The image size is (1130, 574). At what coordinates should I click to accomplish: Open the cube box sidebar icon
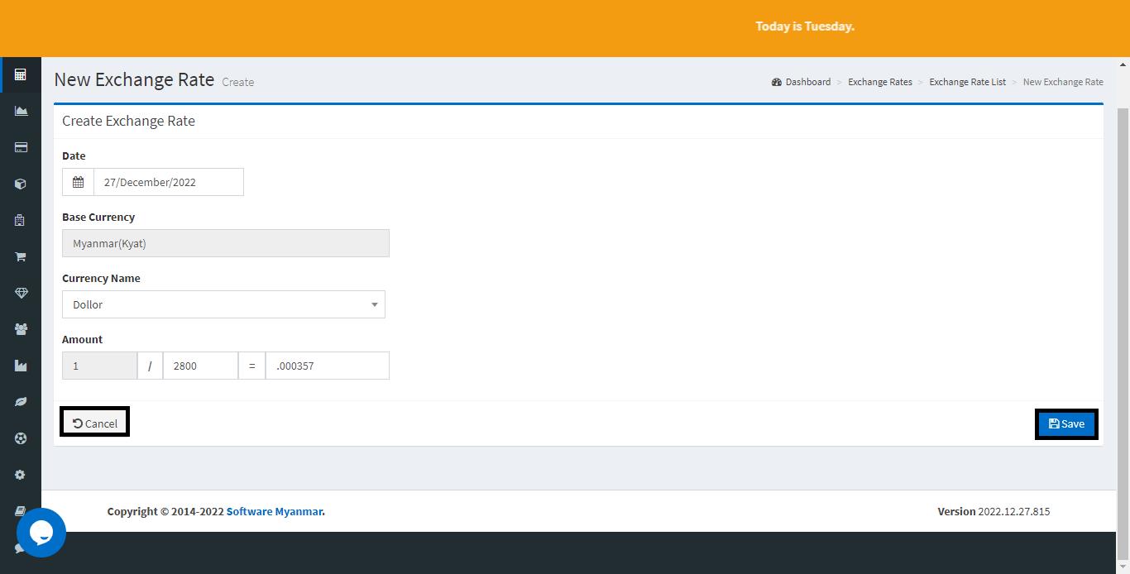click(x=21, y=184)
